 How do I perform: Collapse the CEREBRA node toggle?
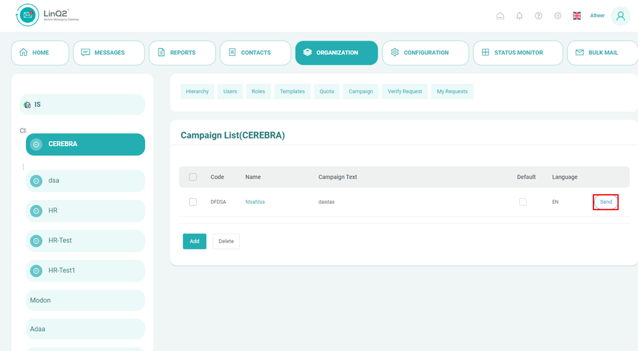(36, 144)
